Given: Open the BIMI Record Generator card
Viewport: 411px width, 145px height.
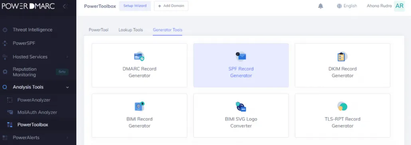Looking at the screenshot, I should [x=139, y=116].
